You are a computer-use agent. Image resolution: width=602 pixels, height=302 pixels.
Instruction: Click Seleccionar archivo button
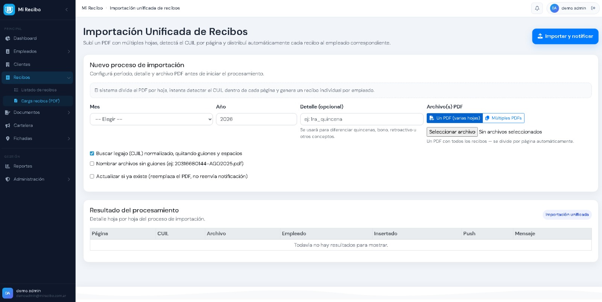pyautogui.click(x=452, y=132)
